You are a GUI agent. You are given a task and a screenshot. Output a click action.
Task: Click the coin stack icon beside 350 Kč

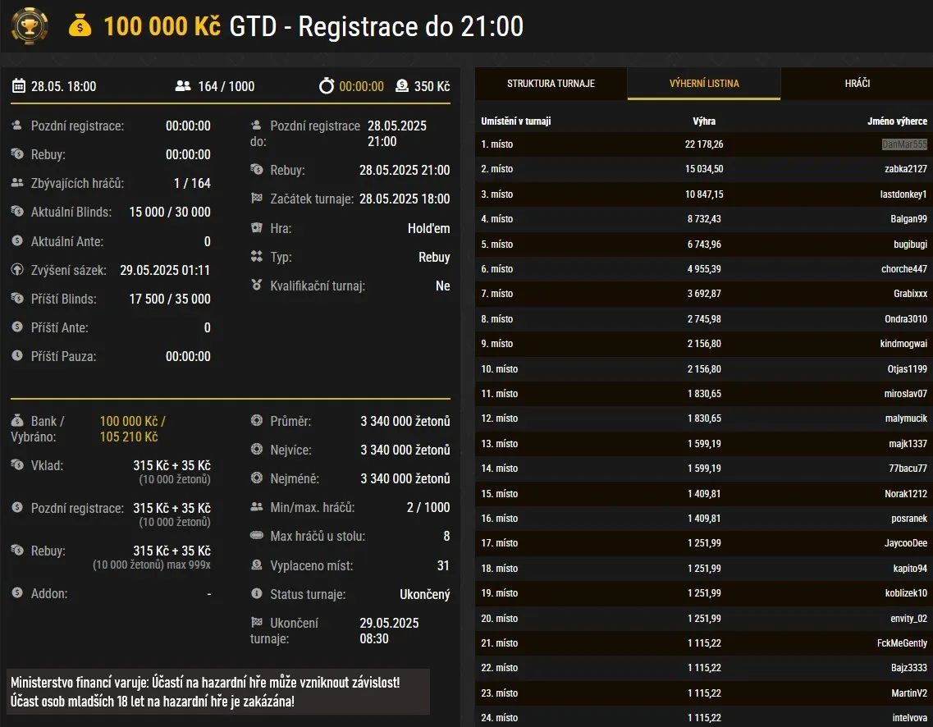401,86
